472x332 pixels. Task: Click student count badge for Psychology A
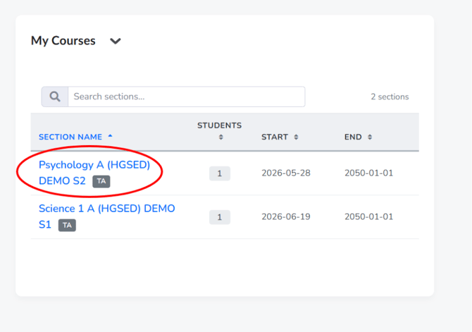pyautogui.click(x=220, y=173)
